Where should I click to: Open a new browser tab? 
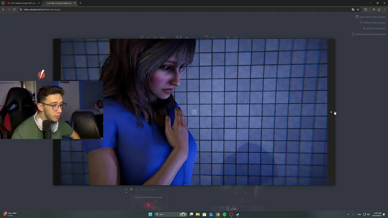(x=80, y=3)
